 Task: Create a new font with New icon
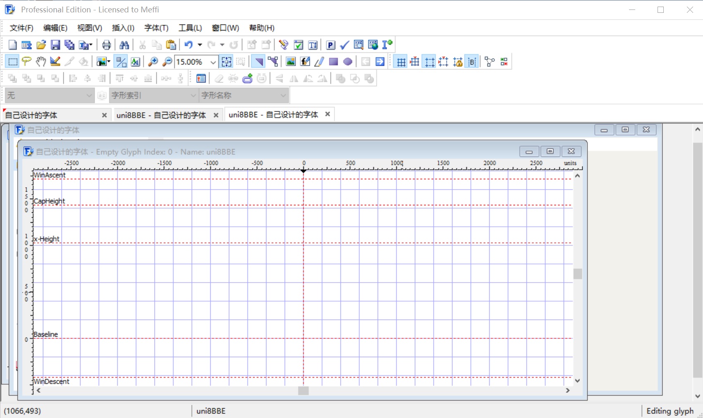(12, 45)
